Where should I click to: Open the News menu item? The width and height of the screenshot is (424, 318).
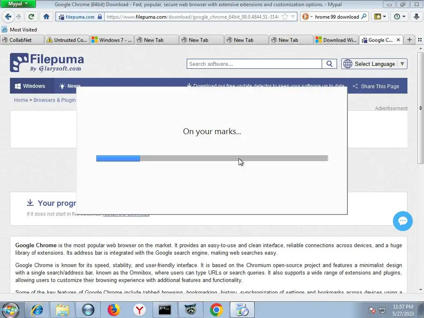tap(70, 86)
